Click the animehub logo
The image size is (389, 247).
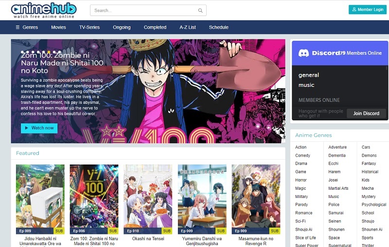pos(44,10)
